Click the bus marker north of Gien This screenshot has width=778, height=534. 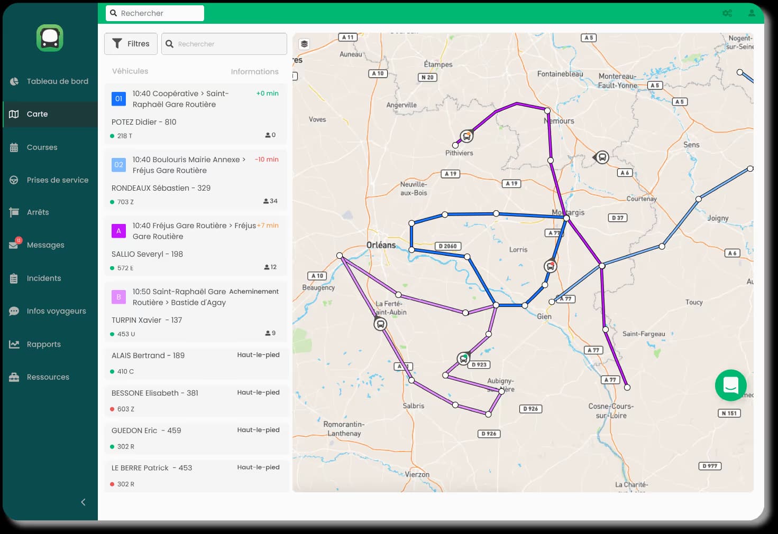click(x=551, y=266)
